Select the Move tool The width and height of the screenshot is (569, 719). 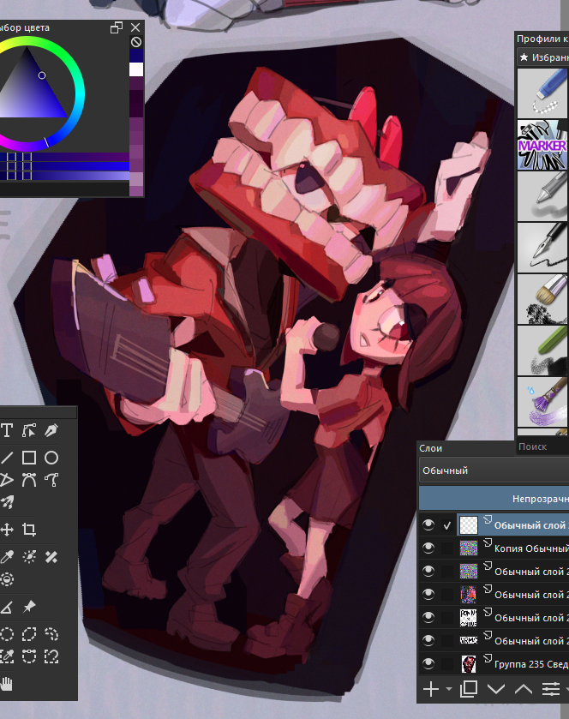[6, 530]
